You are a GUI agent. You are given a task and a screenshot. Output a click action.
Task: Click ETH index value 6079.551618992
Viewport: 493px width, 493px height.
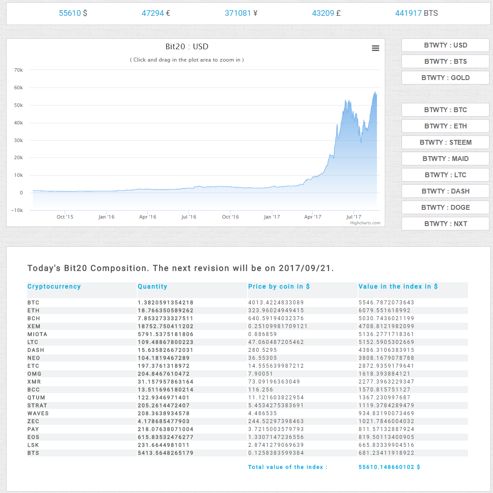384,310
